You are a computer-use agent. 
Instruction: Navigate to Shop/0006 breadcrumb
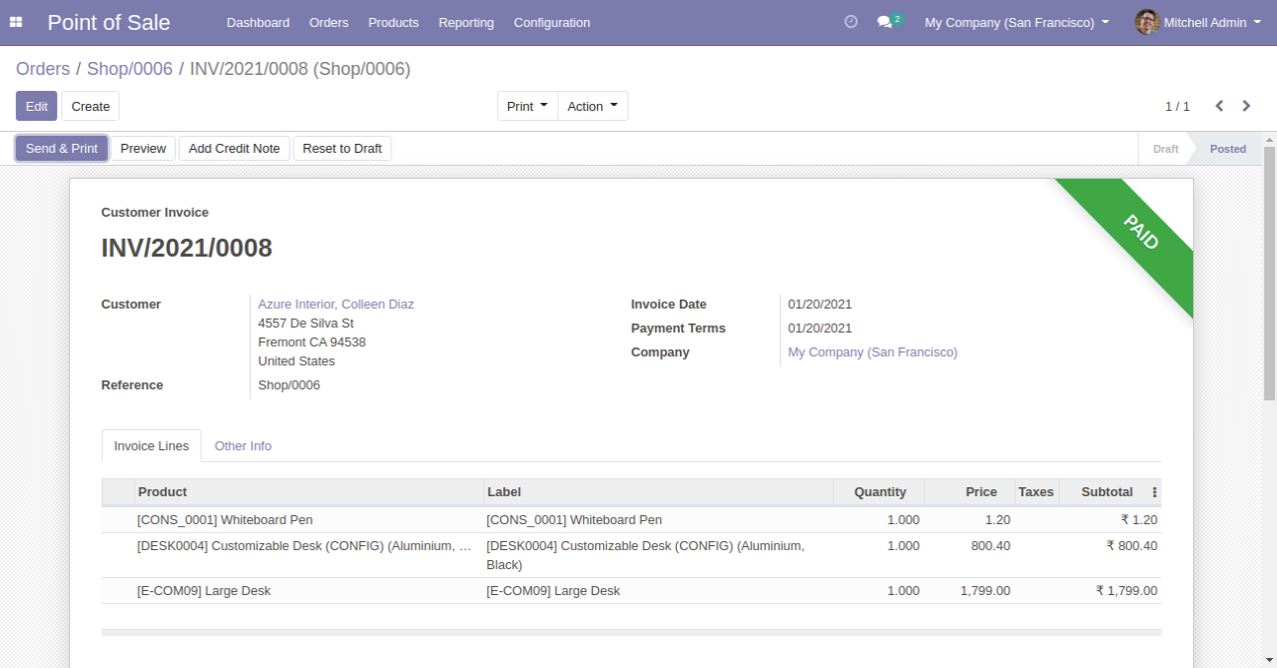(130, 69)
